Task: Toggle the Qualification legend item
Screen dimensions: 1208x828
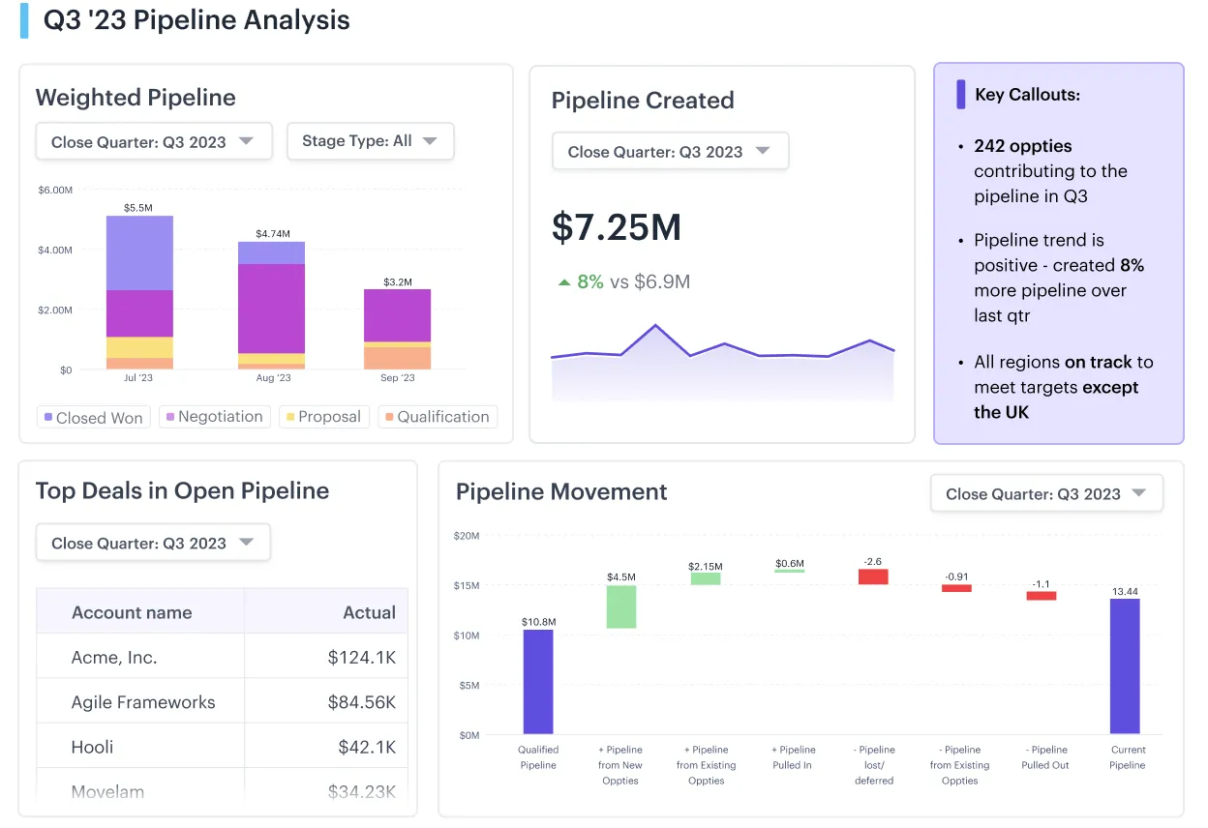Action: pos(438,416)
